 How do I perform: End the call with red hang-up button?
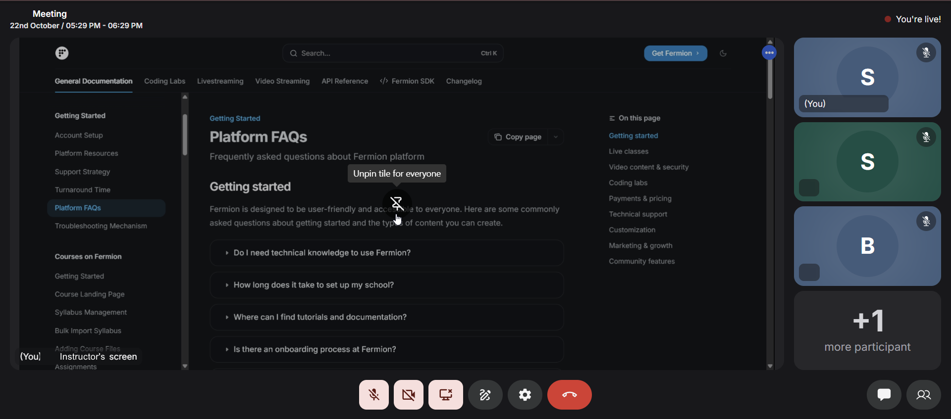(x=569, y=395)
